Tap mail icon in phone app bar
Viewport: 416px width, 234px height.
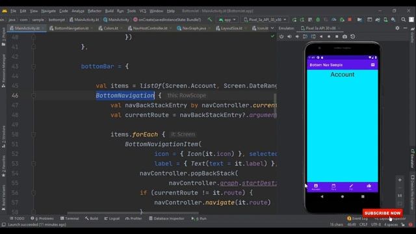tap(372, 65)
